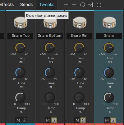124x125 pixels.
Task: Click the Snare Top Damp knob
Action: point(20,98)
